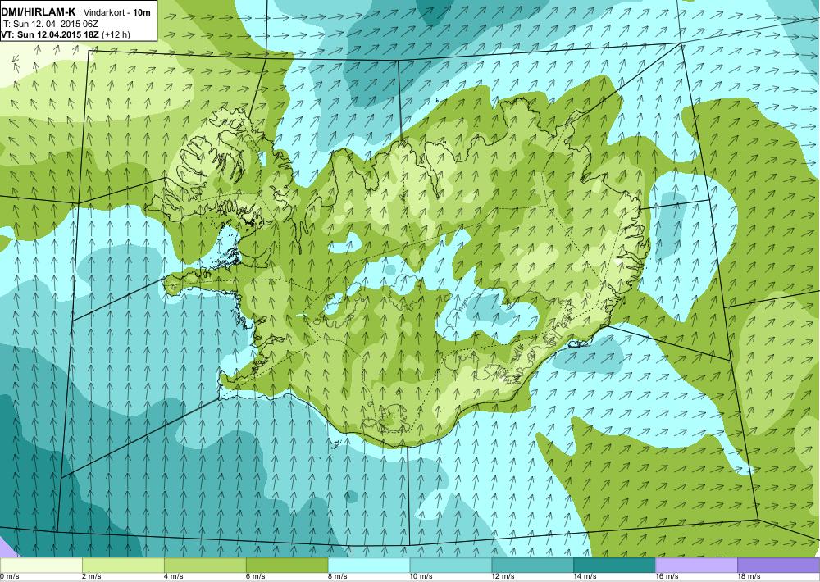The image size is (820, 582).
Task: Click the pale cream 0 m/s legend swatch
Action: (41, 566)
